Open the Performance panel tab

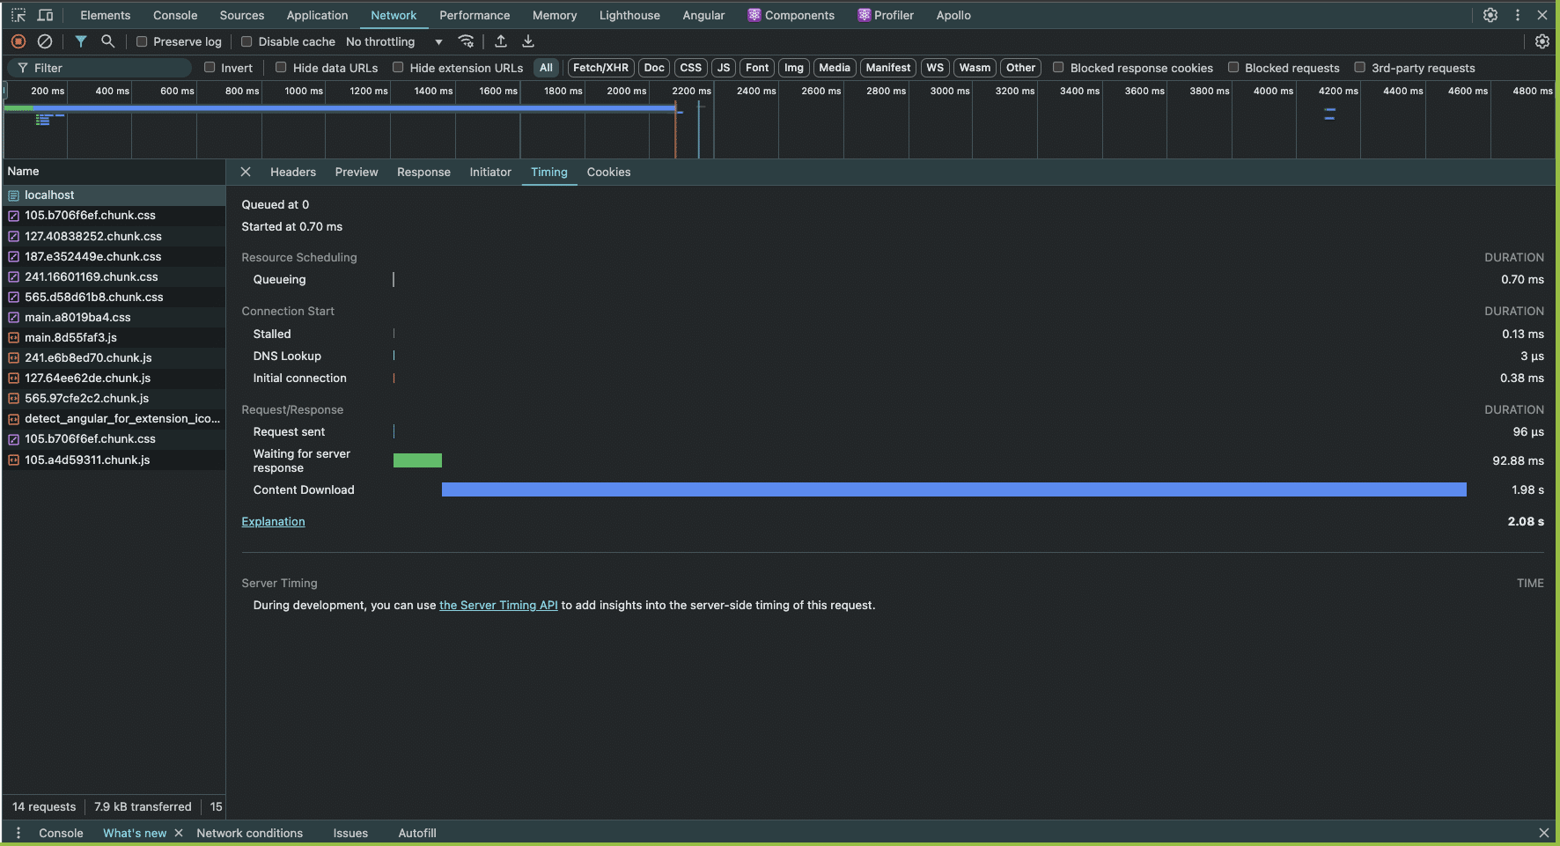coord(475,15)
